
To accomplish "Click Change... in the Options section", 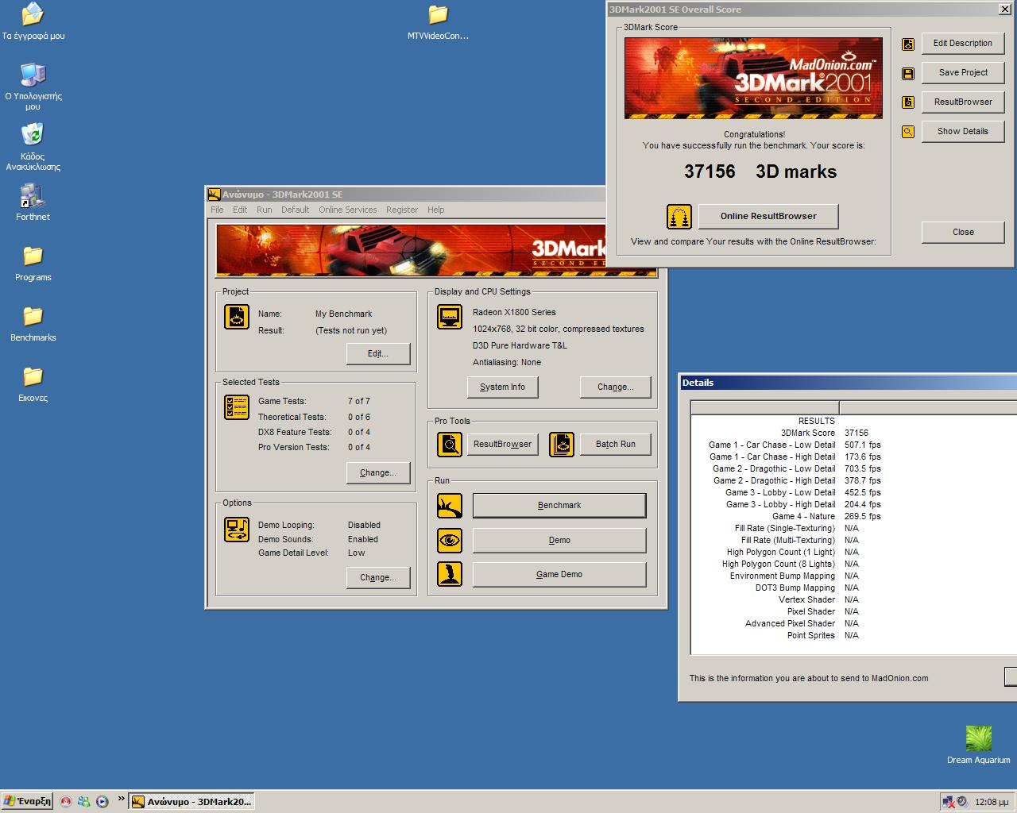I will point(378,577).
